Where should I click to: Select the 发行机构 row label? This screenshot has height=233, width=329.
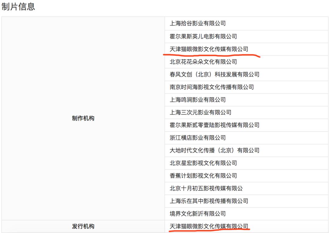[83, 226]
